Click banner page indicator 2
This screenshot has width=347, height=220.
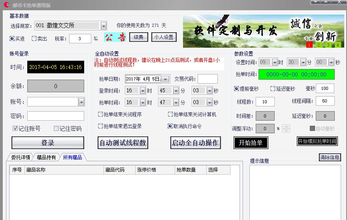click(319, 45)
